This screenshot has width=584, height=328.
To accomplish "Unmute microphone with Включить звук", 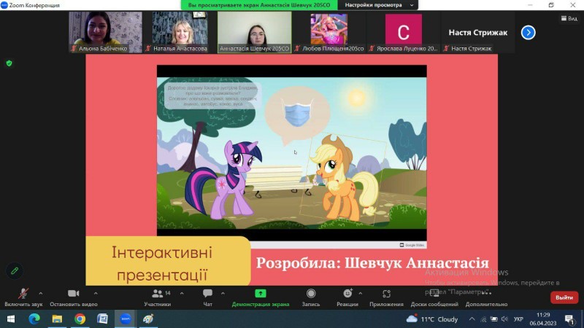I will [x=23, y=297].
